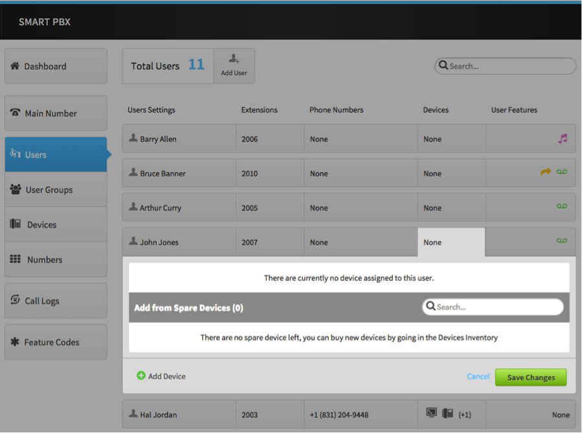Viewport: 582px width, 433px height.
Task: Click Hal Jordan's softphone computer icon
Action: pyautogui.click(x=431, y=412)
